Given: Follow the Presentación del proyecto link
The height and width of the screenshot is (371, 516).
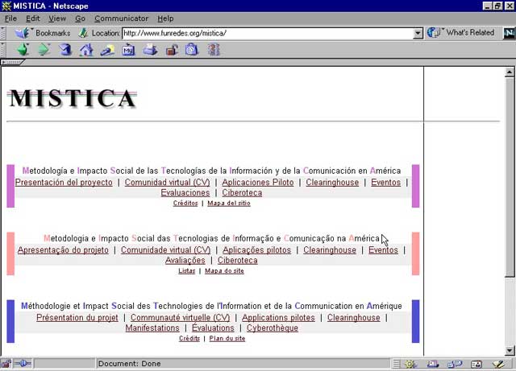Looking at the screenshot, I should pos(64,183).
